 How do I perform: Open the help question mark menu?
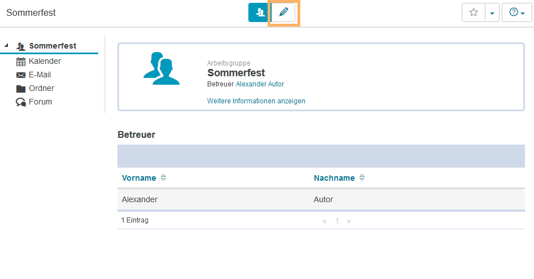[x=517, y=12]
